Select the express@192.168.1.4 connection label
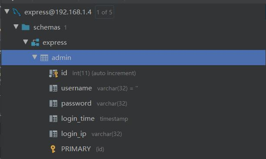 [58, 12]
